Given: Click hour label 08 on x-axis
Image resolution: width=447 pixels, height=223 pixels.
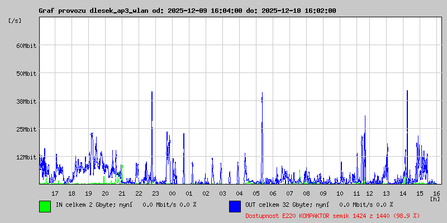Looking at the screenshot, I should coord(306,193).
